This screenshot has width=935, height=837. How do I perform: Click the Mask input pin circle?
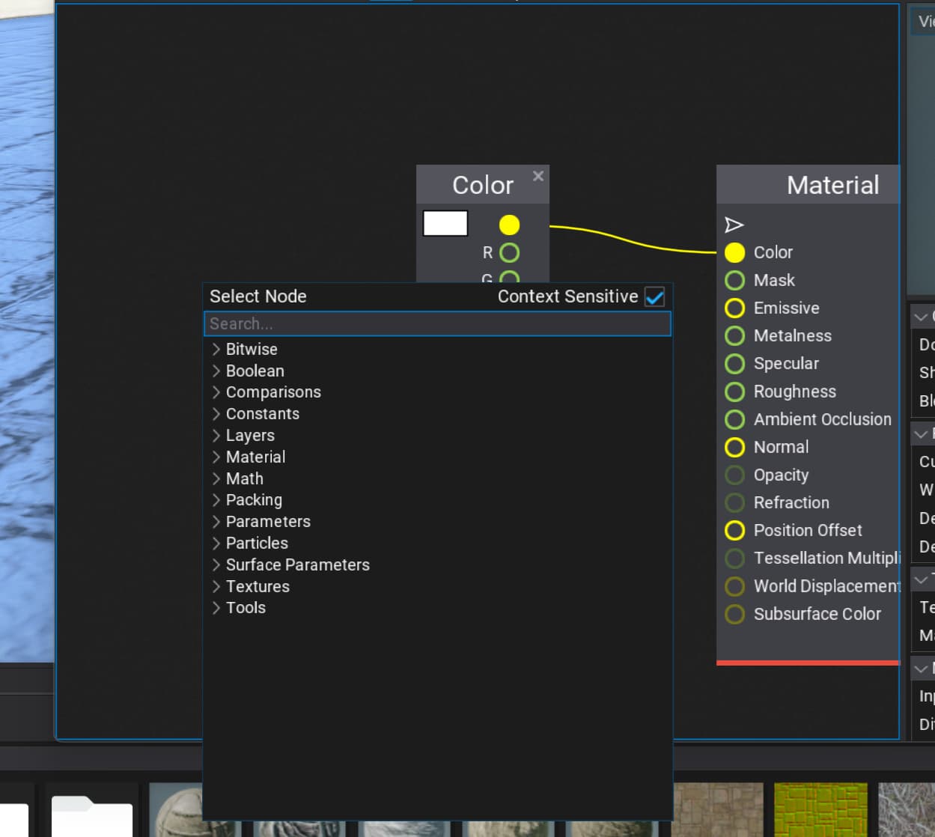click(734, 281)
